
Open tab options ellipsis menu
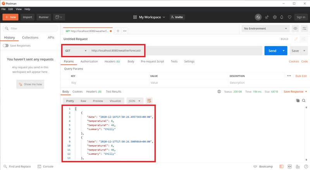pyautogui.click(x=124, y=31)
